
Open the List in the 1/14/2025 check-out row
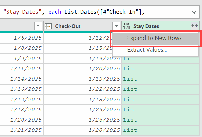pos(130,59)
